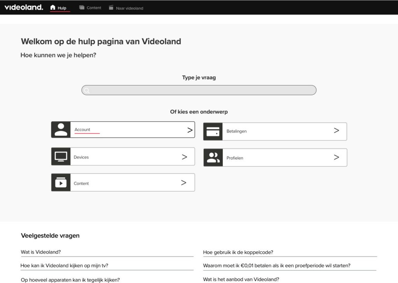Click the chevron on the Devices card
The height and width of the screenshot is (283, 398).
[x=184, y=157]
